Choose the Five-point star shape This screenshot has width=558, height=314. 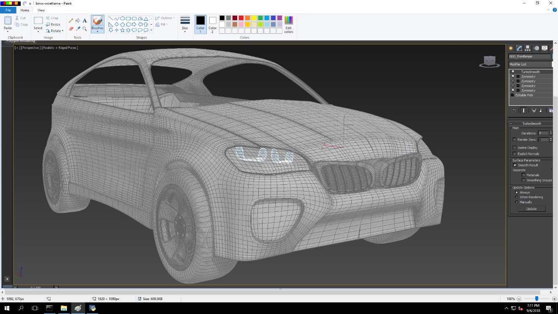click(x=123, y=30)
